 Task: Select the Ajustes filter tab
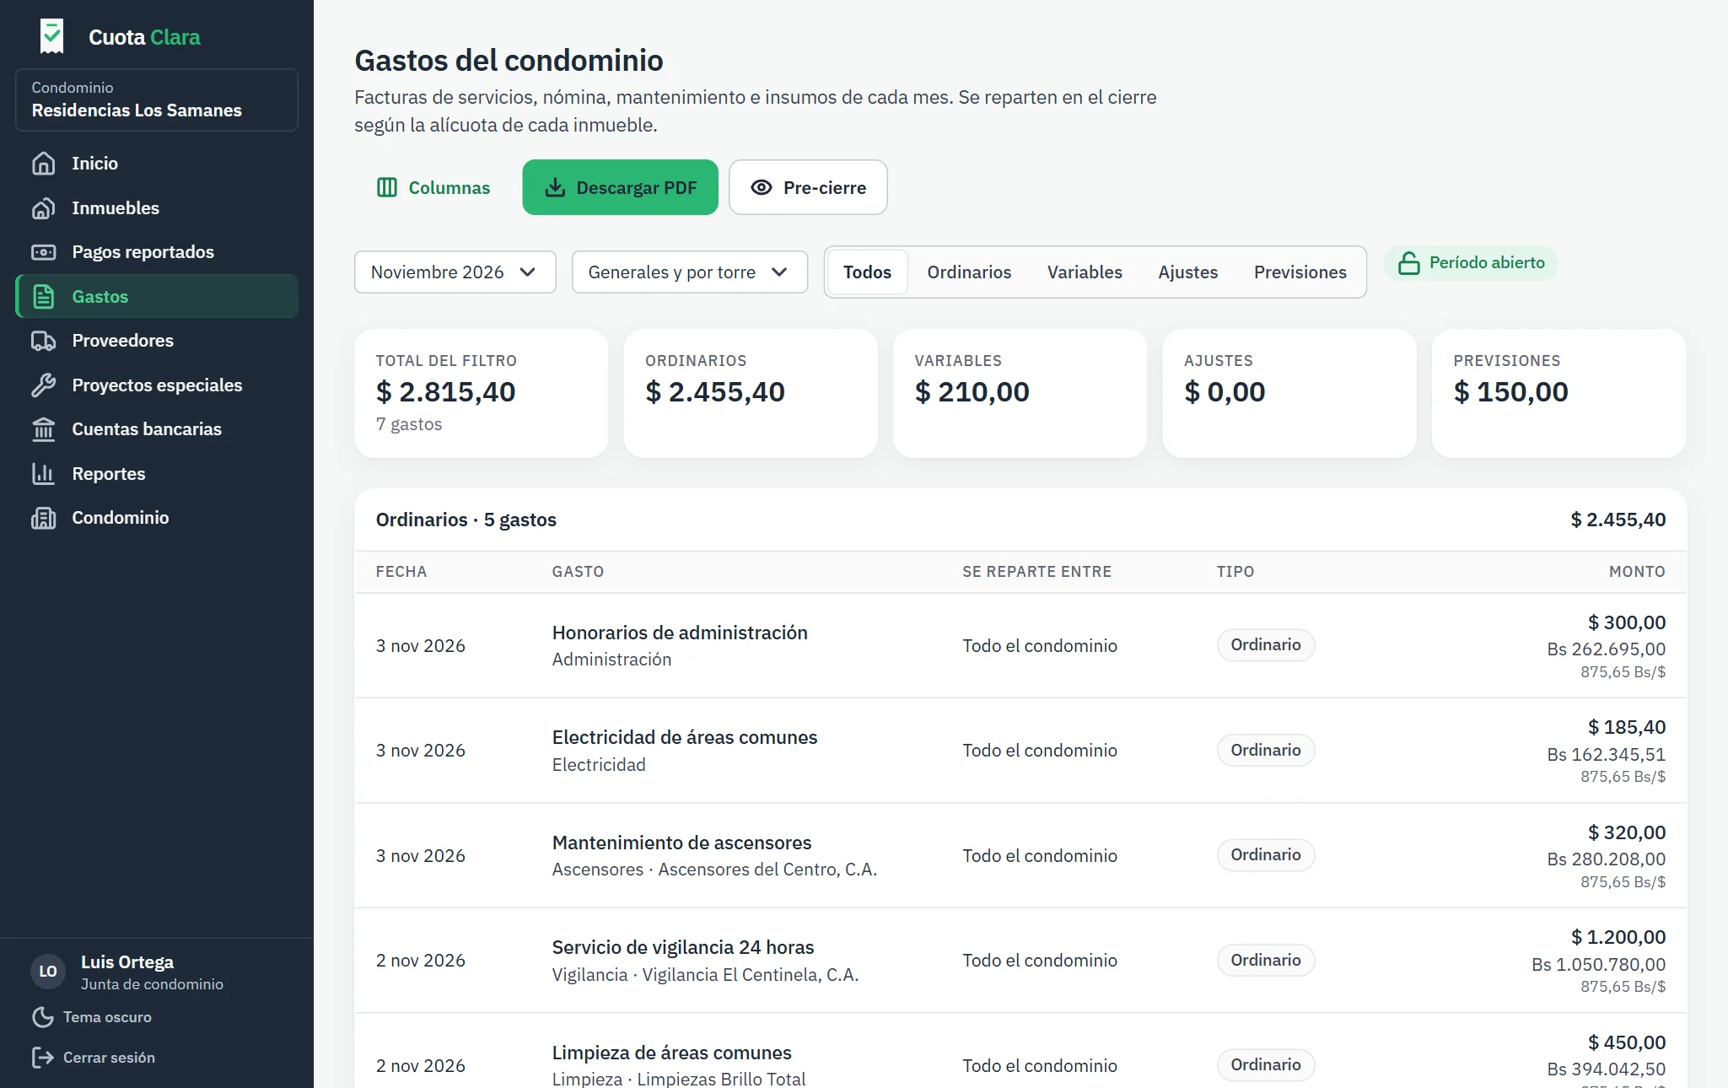pyautogui.click(x=1187, y=272)
